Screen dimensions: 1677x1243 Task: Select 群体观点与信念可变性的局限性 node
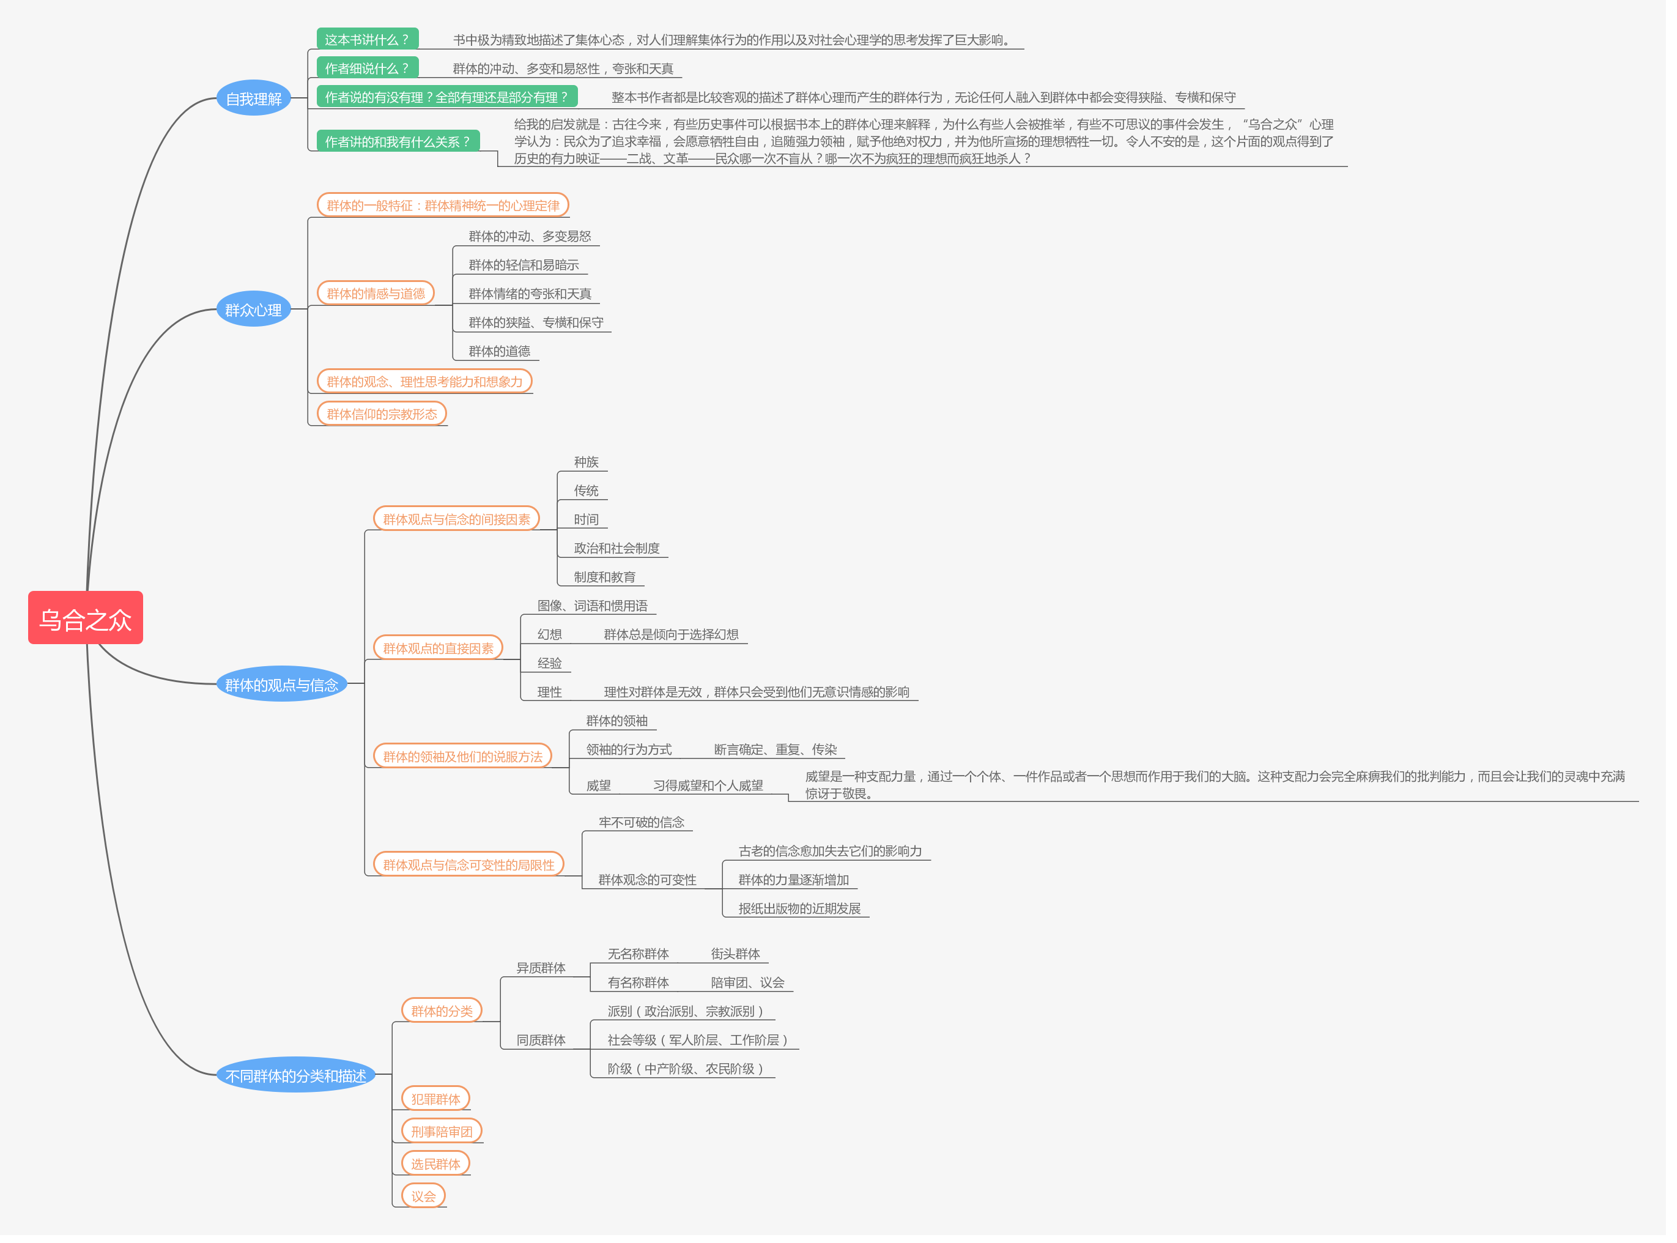tap(468, 864)
